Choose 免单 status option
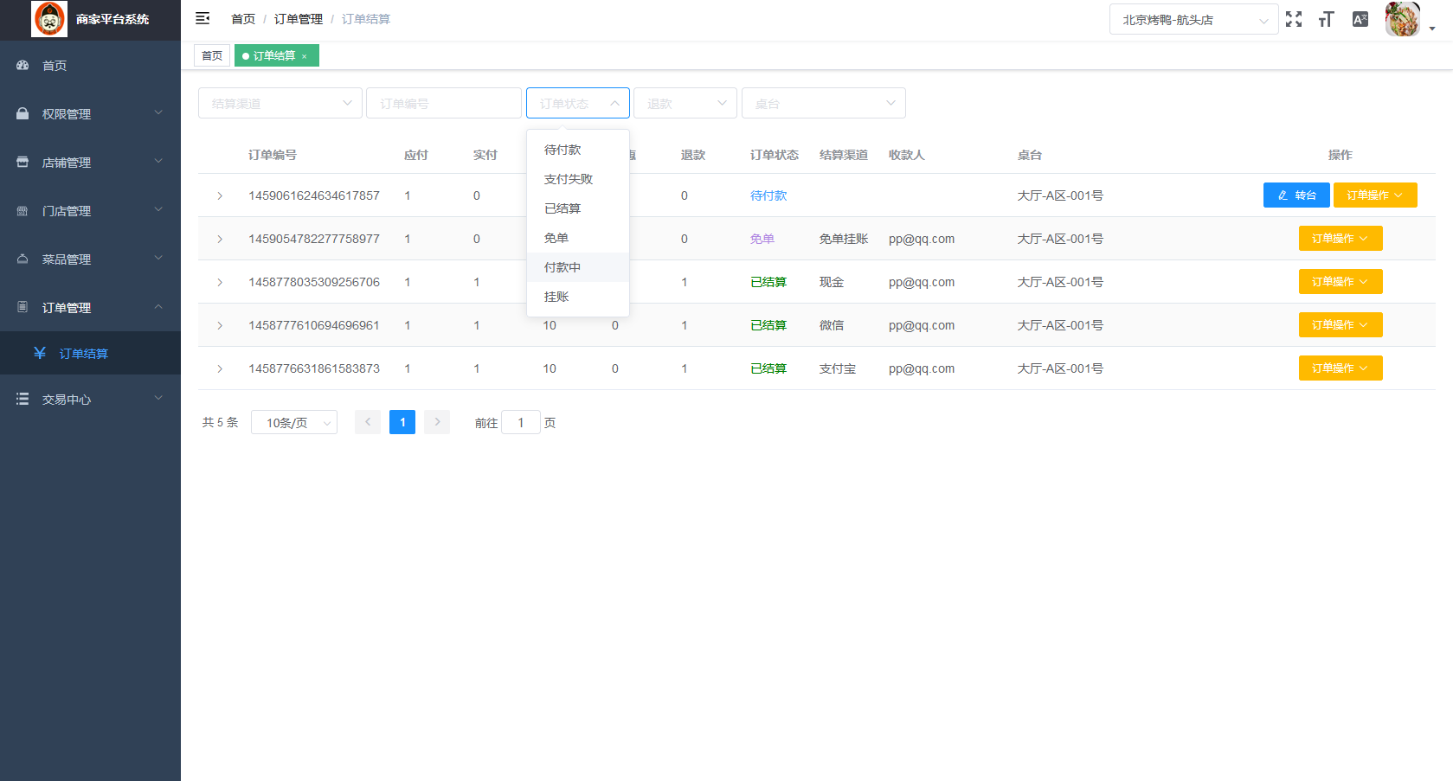 (x=578, y=238)
